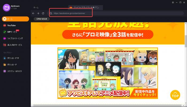Image resolution: width=187 pixels, height=107 pixels.
Task: Reload the page with refresh icon
Action: [43, 13]
